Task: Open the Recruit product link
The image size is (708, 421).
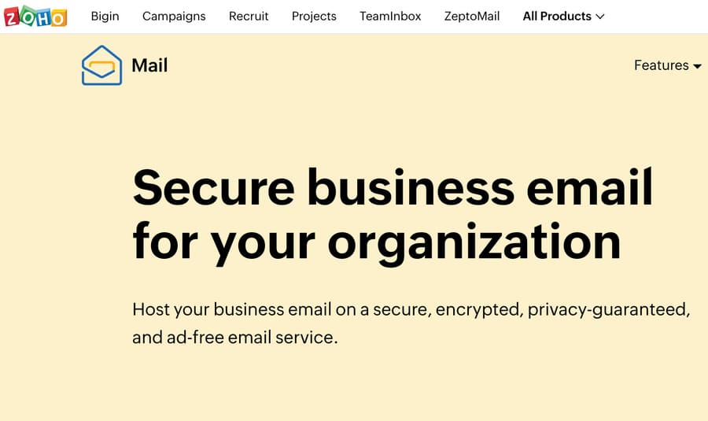Action: tap(249, 16)
